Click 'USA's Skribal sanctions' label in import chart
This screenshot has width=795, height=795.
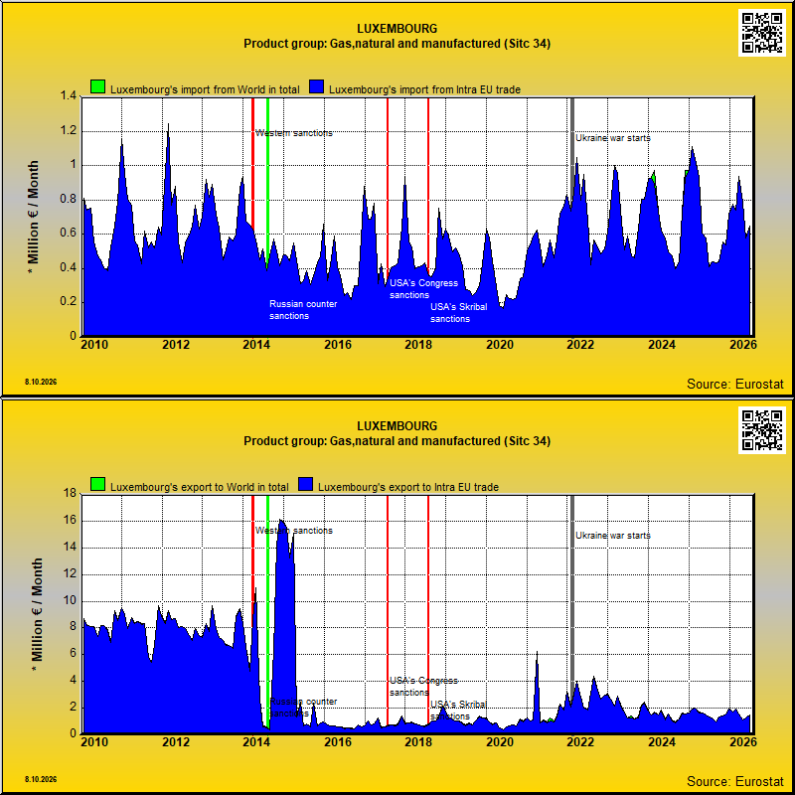[459, 313]
